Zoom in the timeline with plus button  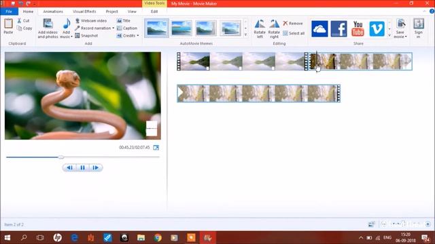[x=428, y=224]
